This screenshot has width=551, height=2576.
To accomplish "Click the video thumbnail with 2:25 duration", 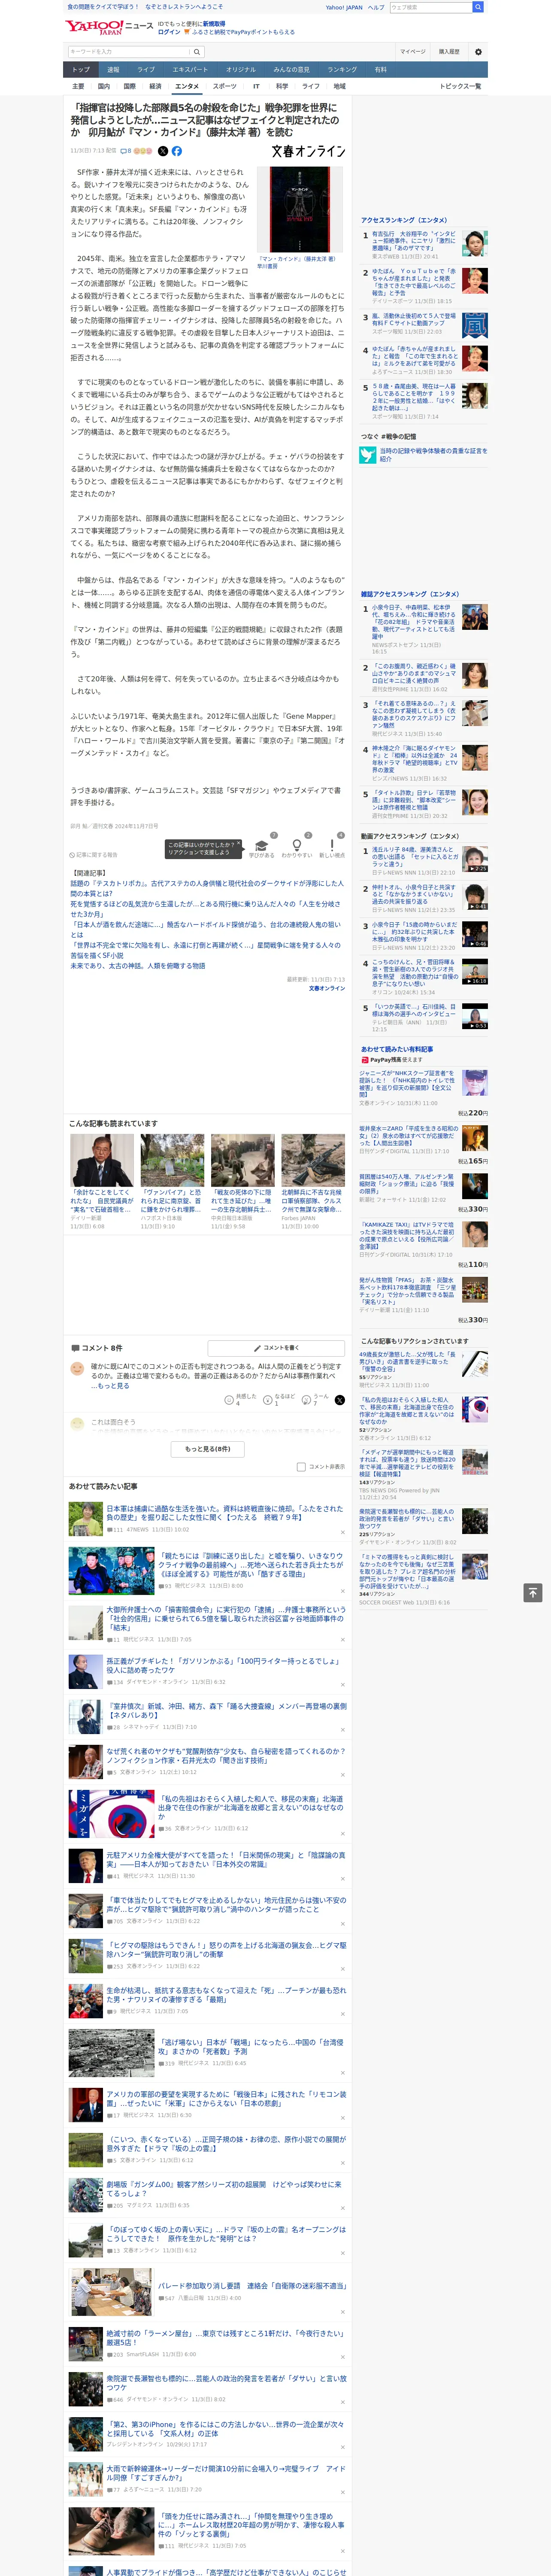I will pos(475,859).
